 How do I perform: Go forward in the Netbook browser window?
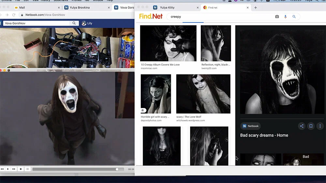pyautogui.click(x=7, y=15)
